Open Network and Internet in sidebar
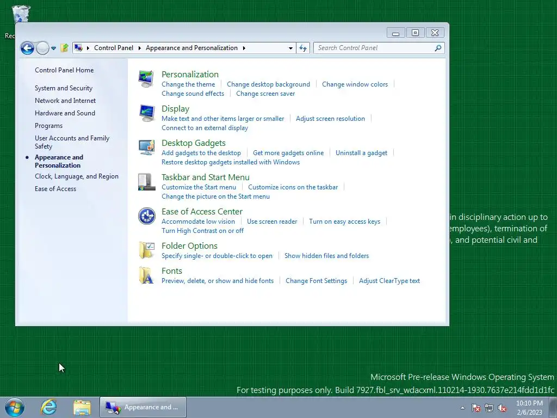557x418 pixels. tap(65, 101)
